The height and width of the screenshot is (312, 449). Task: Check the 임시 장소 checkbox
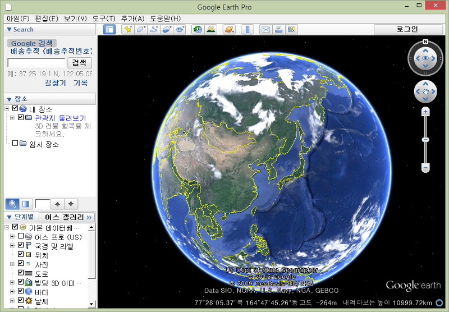[15, 143]
